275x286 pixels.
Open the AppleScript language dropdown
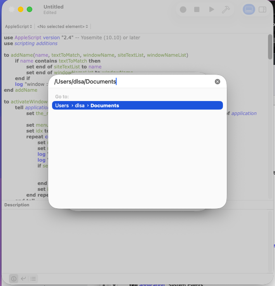pyautogui.click(x=19, y=26)
